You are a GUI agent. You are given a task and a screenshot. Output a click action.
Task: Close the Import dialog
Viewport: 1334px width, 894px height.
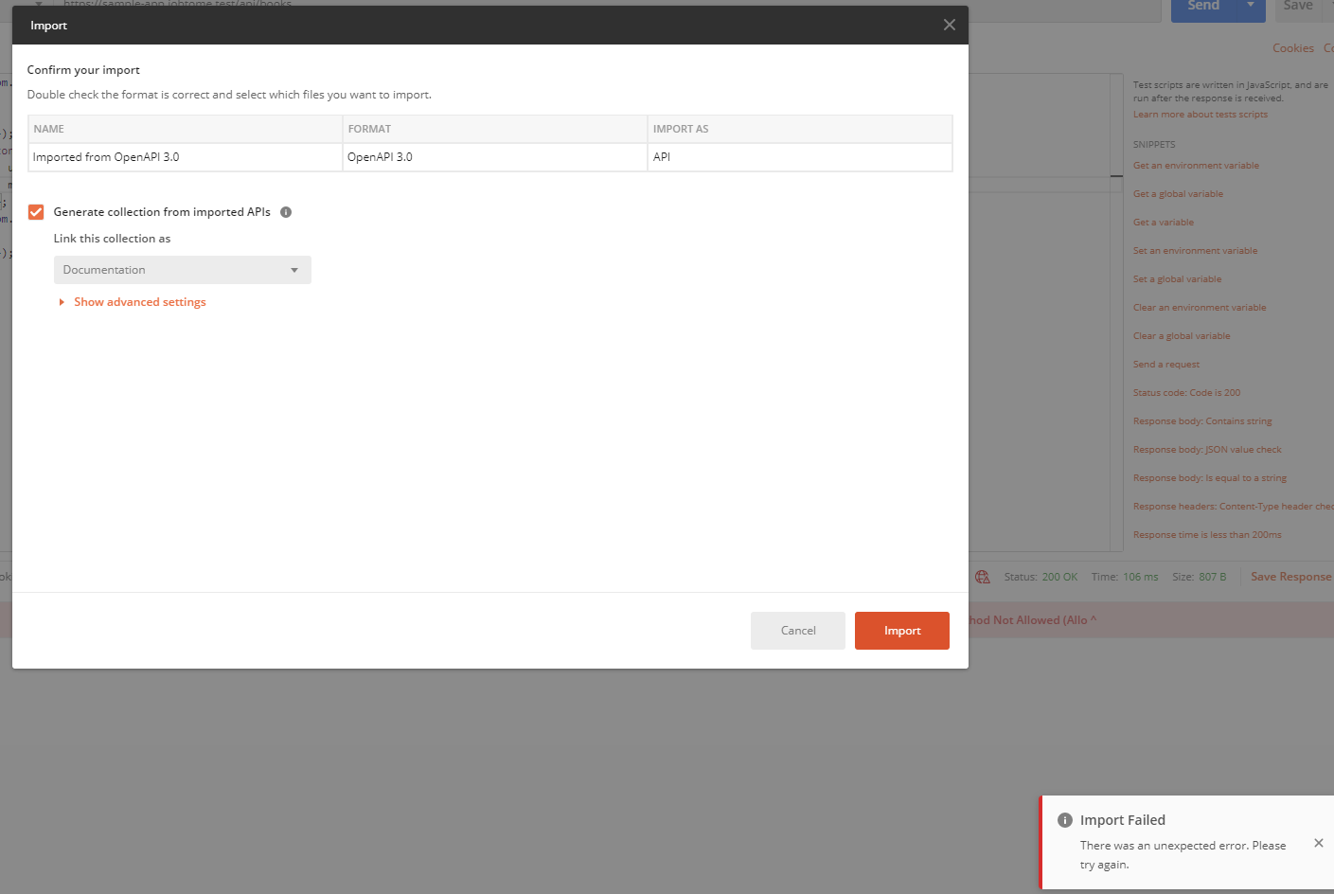pos(949,25)
